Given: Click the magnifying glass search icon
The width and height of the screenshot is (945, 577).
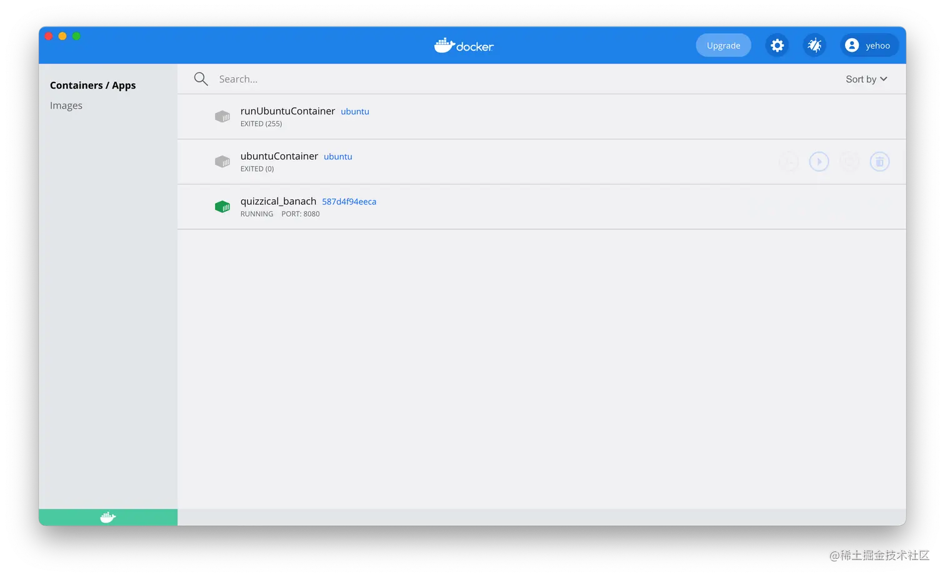Looking at the screenshot, I should click(x=201, y=79).
